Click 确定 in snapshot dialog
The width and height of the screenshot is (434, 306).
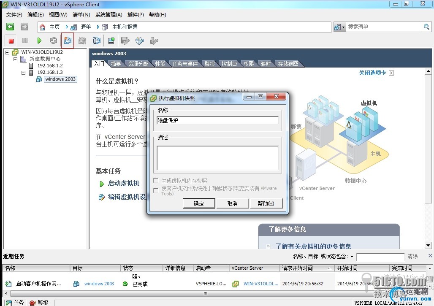[x=199, y=203]
